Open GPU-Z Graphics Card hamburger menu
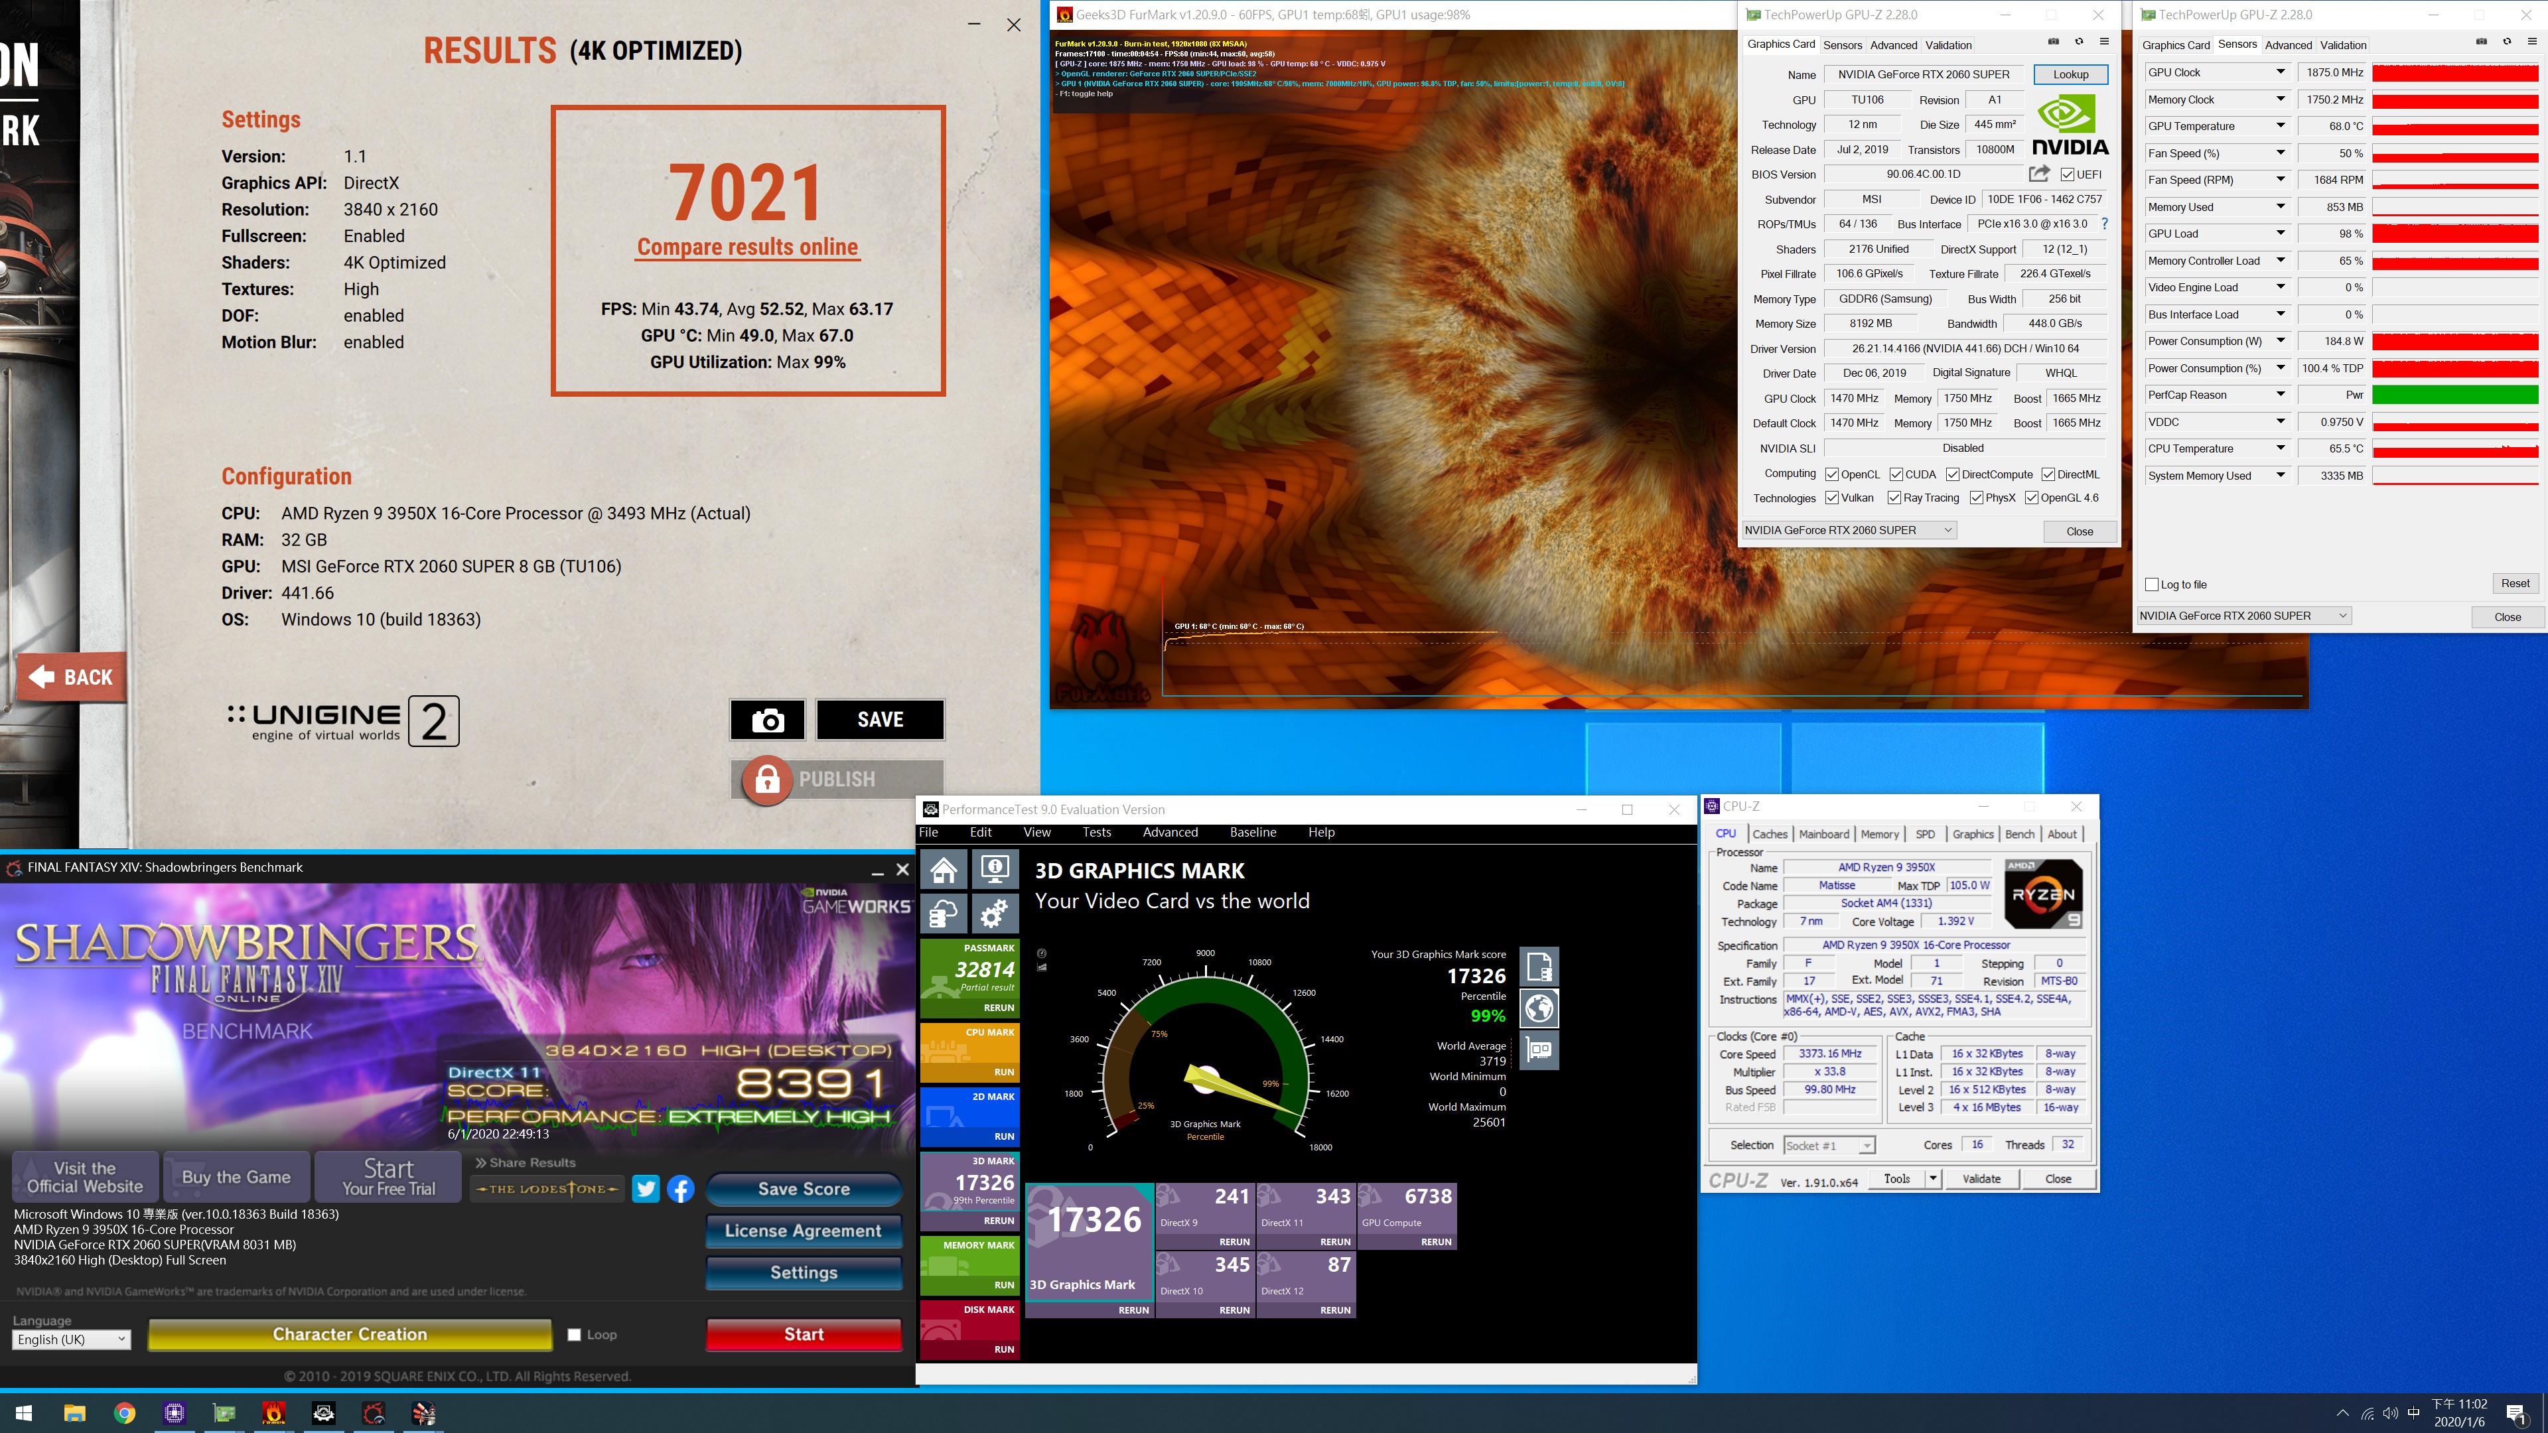Screen dimensions: 2548x1433 click(x=2104, y=42)
